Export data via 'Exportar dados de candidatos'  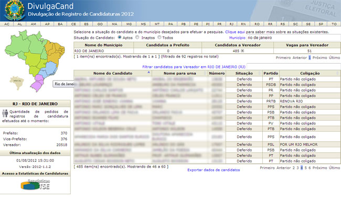214,170
